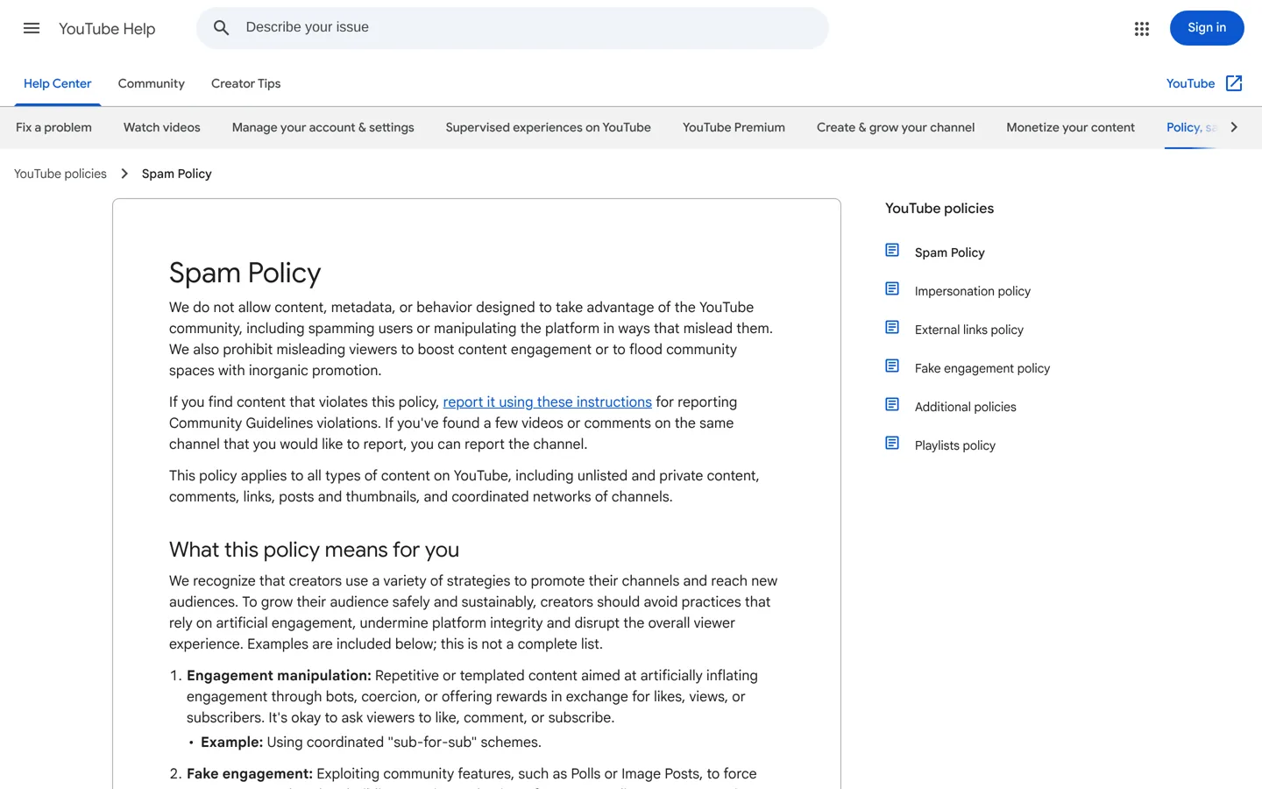Click the document icon beside Spam Policy

coord(892,251)
